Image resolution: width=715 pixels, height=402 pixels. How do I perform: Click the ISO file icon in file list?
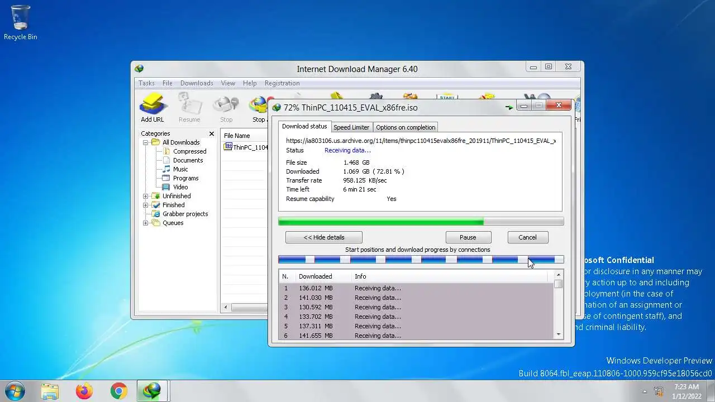[x=228, y=147]
